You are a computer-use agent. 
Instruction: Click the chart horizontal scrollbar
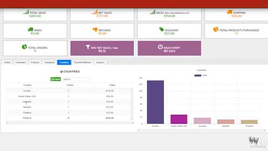pyautogui.click(x=201, y=130)
